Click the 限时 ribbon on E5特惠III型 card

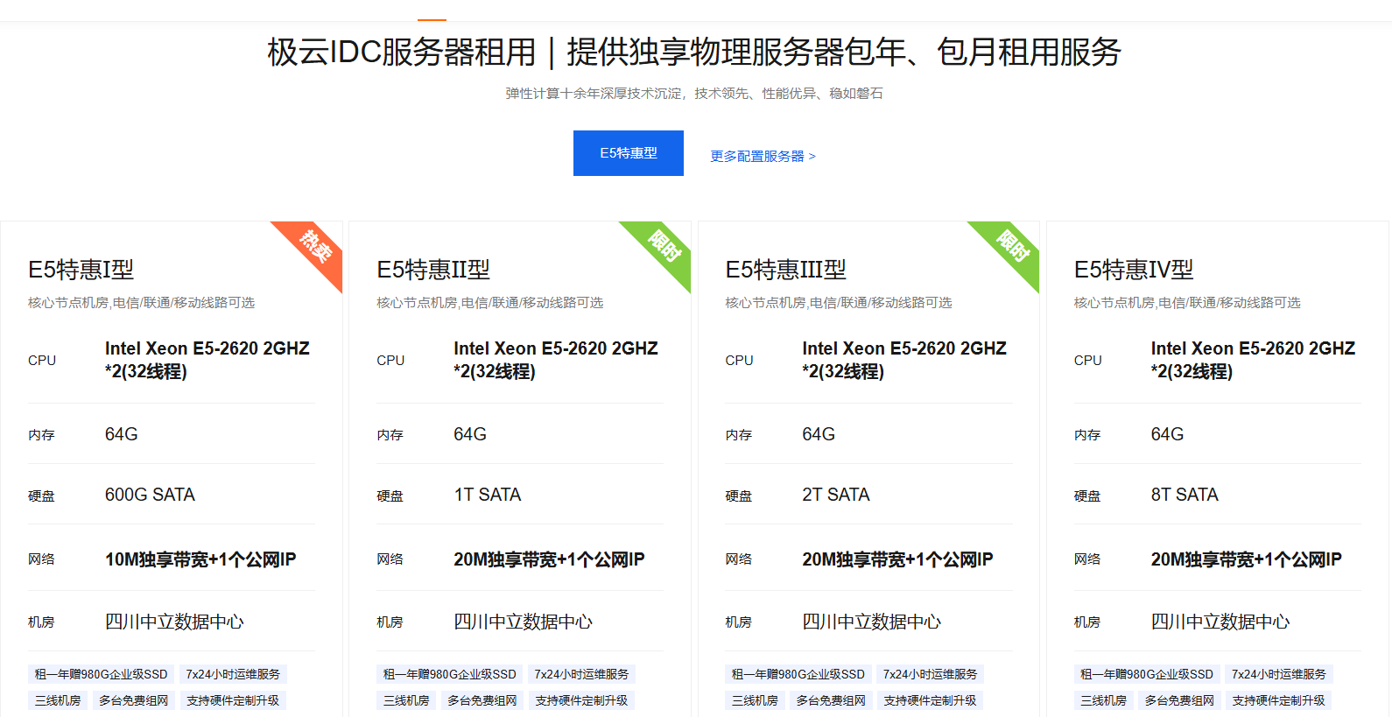(x=1011, y=248)
